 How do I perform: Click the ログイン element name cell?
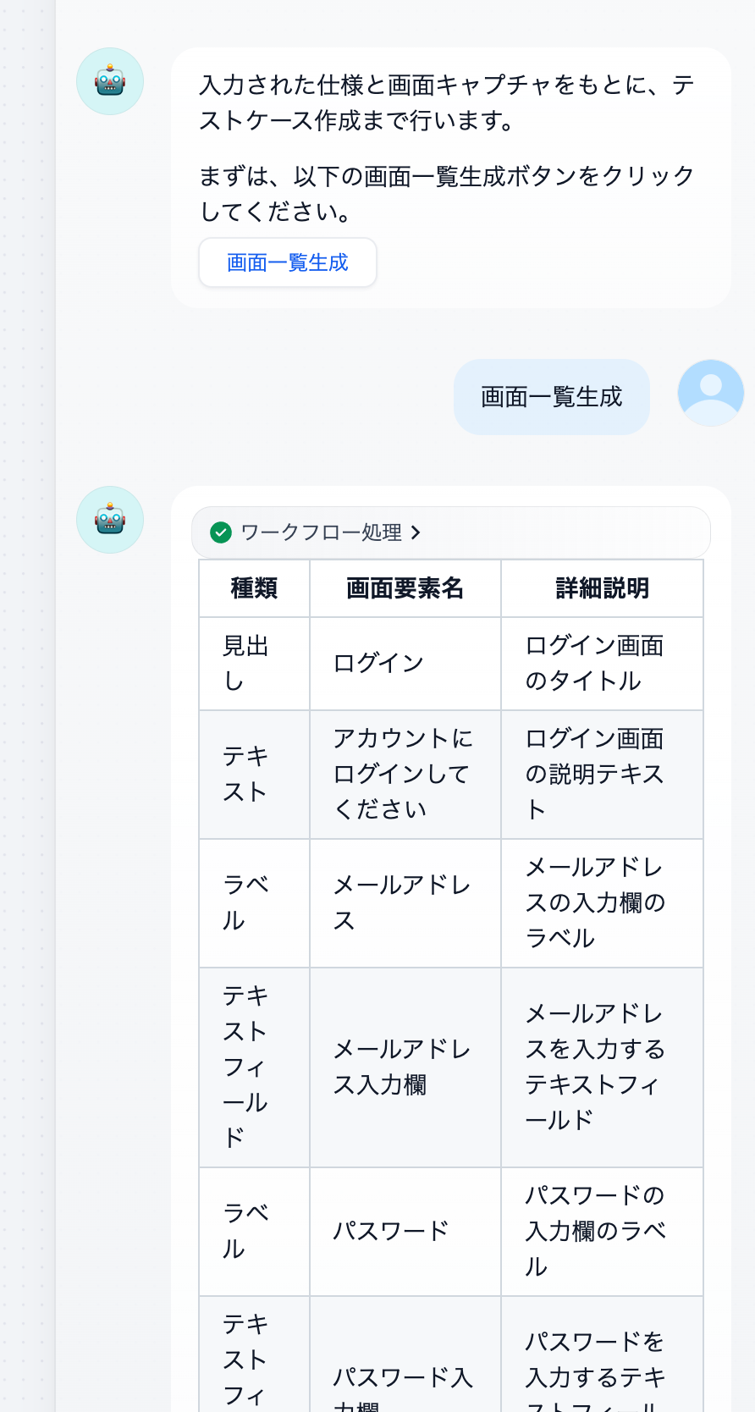click(378, 663)
